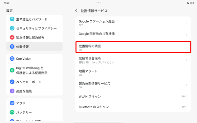Click the 位置情報 pin icon
The width and height of the screenshot is (197, 123).
tap(12, 47)
